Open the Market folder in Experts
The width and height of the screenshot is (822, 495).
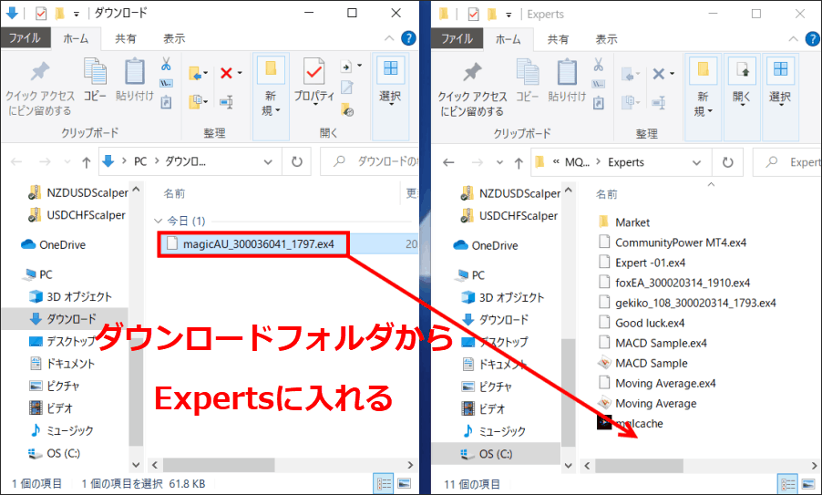pos(632,222)
